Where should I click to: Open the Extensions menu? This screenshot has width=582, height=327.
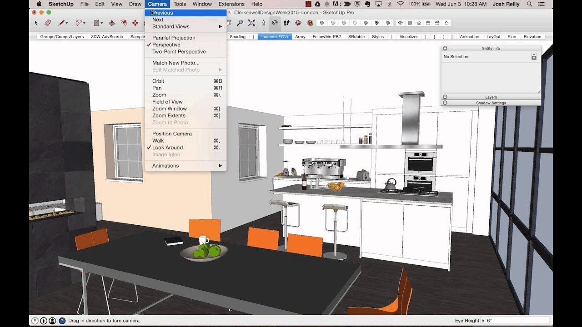point(231,4)
